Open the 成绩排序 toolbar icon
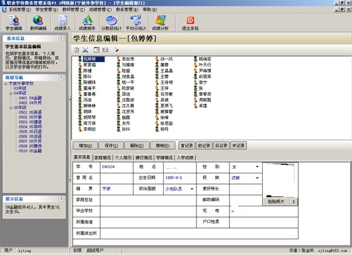The width and height of the screenshot is (352, 255). (87, 22)
